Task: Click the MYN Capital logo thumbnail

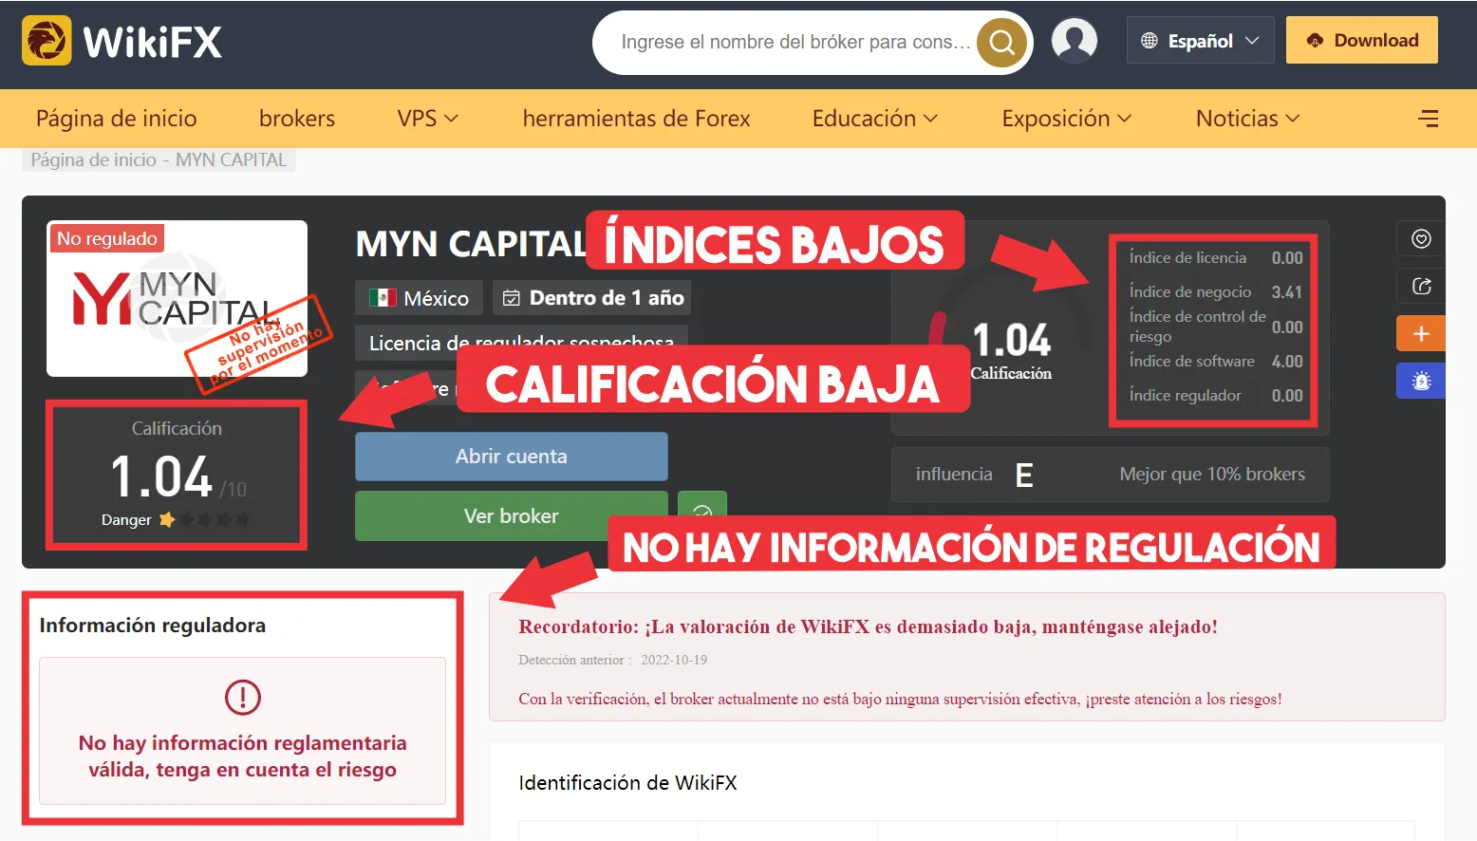Action: coord(177,299)
